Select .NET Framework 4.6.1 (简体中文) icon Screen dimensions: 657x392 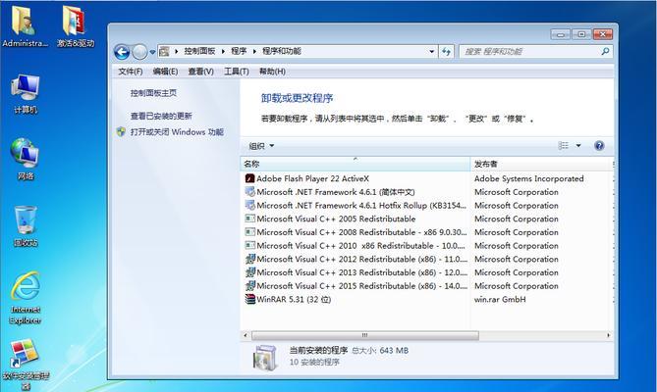pyautogui.click(x=249, y=192)
